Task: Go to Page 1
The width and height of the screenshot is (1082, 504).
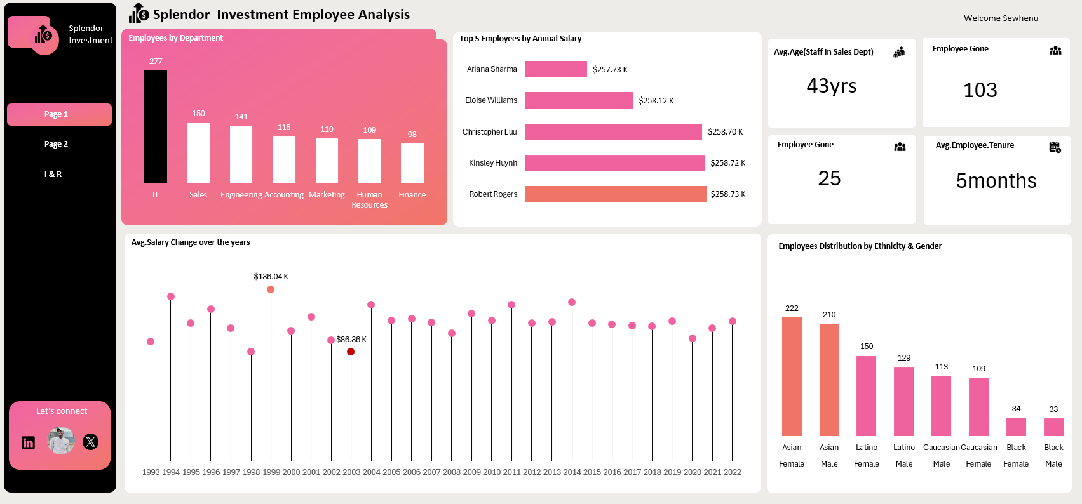Action: click(59, 114)
